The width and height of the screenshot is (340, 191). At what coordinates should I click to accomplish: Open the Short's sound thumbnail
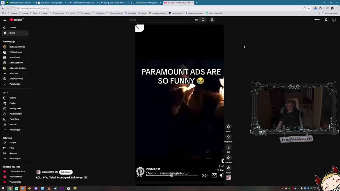pos(228,178)
